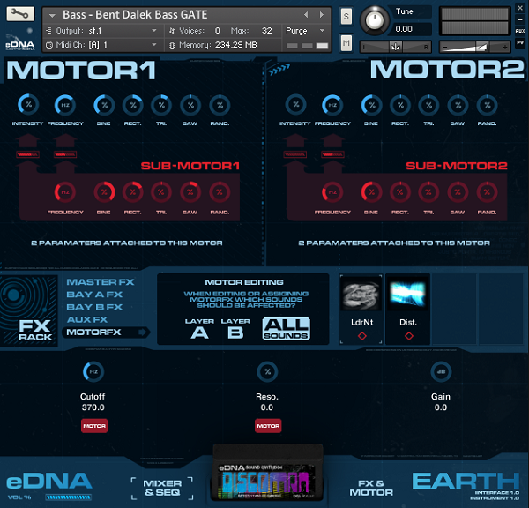The width and height of the screenshot is (529, 508).
Task: Adjust the eDNA Vol % slider
Action: point(69,497)
